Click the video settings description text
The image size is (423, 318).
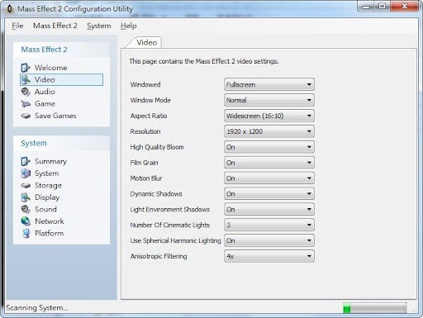[204, 61]
